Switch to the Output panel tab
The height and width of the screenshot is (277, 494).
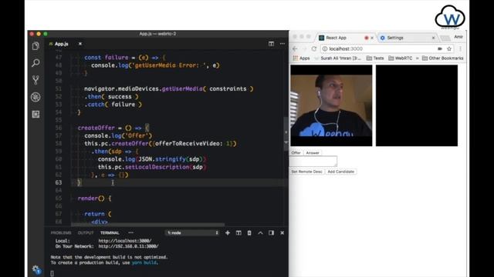(86, 232)
